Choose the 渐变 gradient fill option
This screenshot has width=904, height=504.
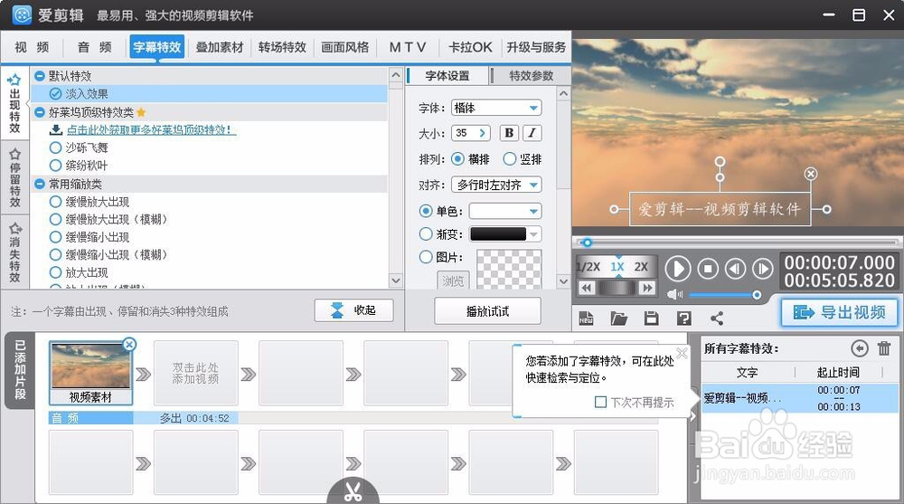(426, 233)
